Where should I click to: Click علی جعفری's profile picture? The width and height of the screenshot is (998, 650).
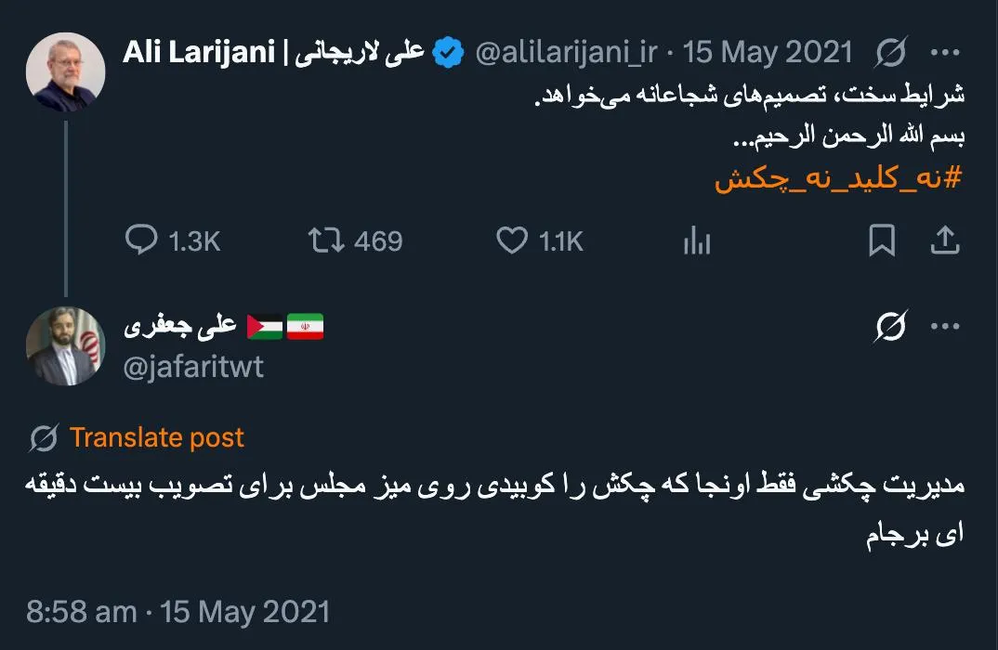[x=65, y=344]
